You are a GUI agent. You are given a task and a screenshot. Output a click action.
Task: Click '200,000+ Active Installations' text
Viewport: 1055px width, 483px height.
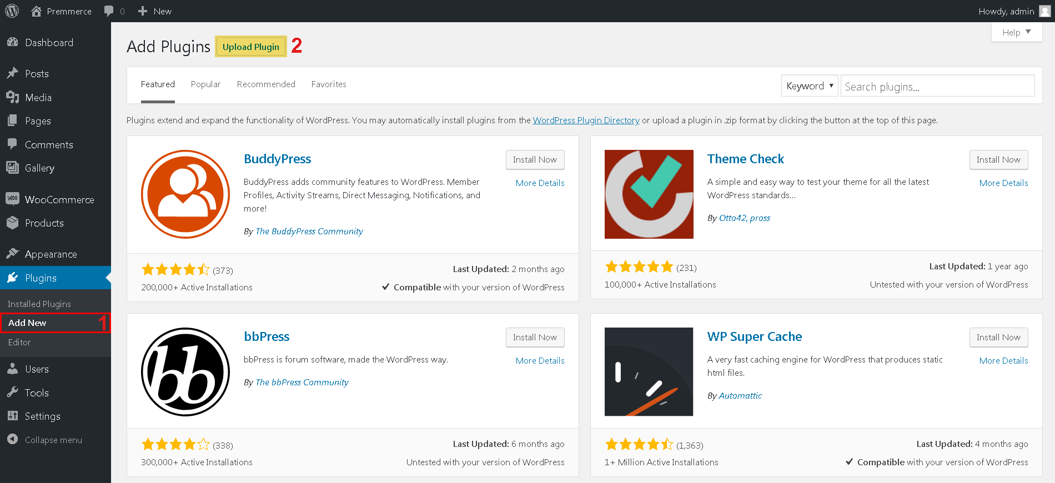197,288
